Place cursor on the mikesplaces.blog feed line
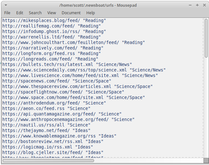 [x=54, y=20]
